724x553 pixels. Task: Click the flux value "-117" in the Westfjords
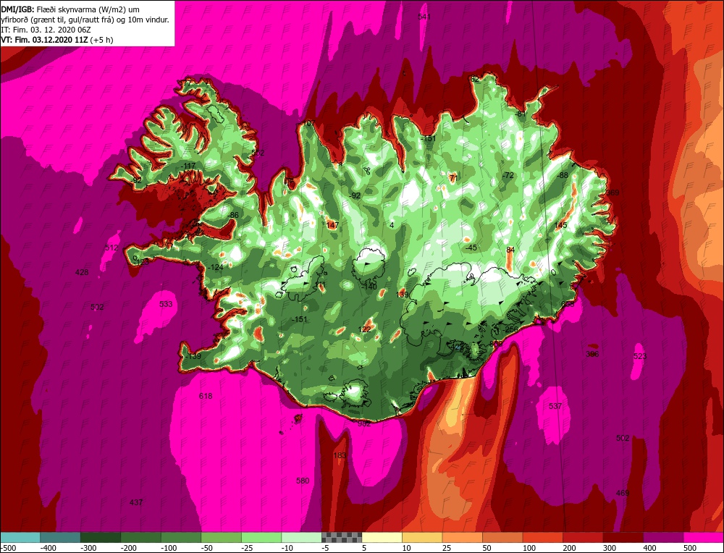[188, 166]
